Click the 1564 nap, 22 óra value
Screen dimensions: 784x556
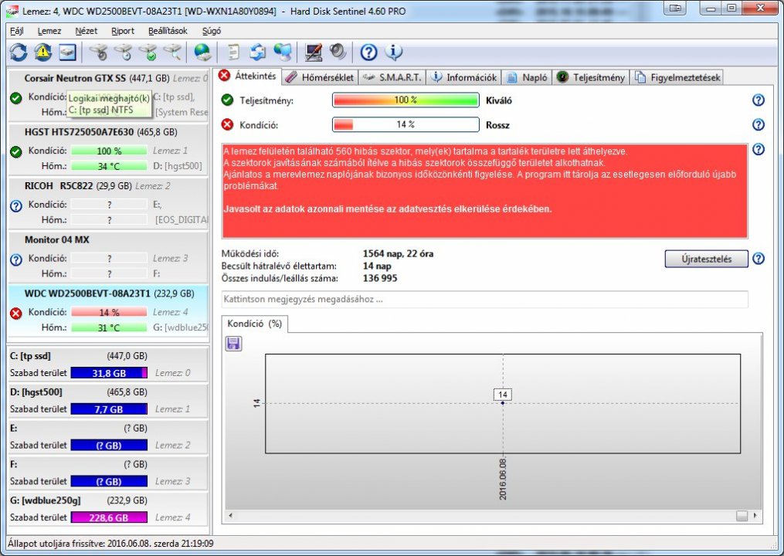[x=398, y=253]
